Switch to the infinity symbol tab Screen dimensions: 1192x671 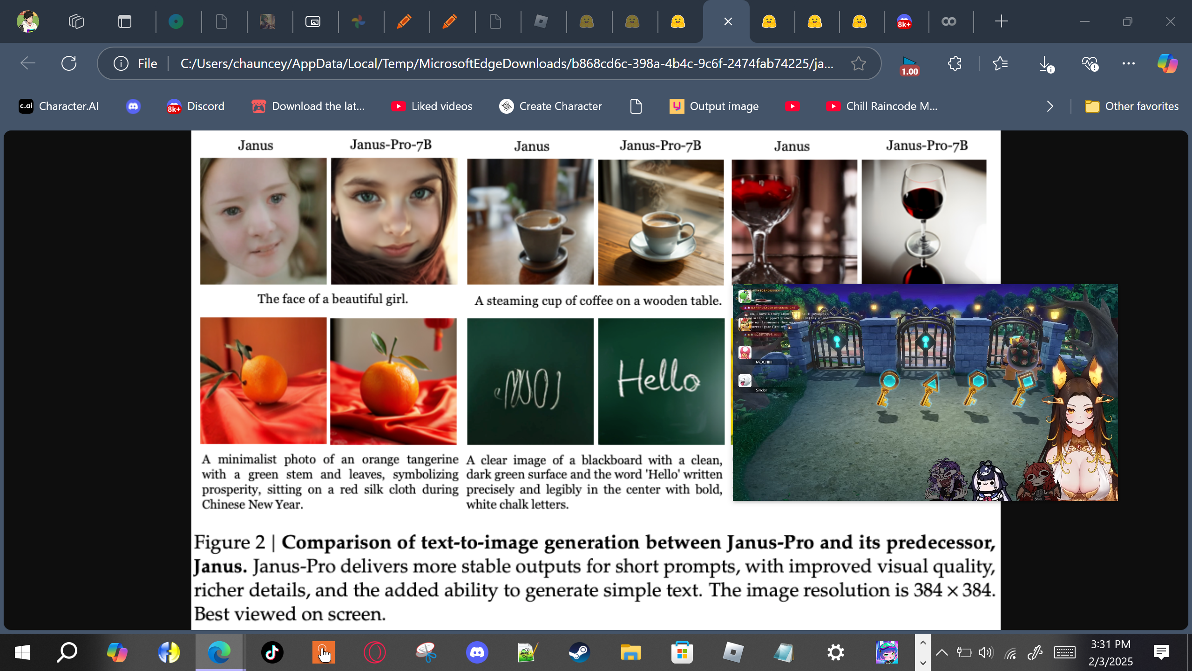tap(949, 21)
